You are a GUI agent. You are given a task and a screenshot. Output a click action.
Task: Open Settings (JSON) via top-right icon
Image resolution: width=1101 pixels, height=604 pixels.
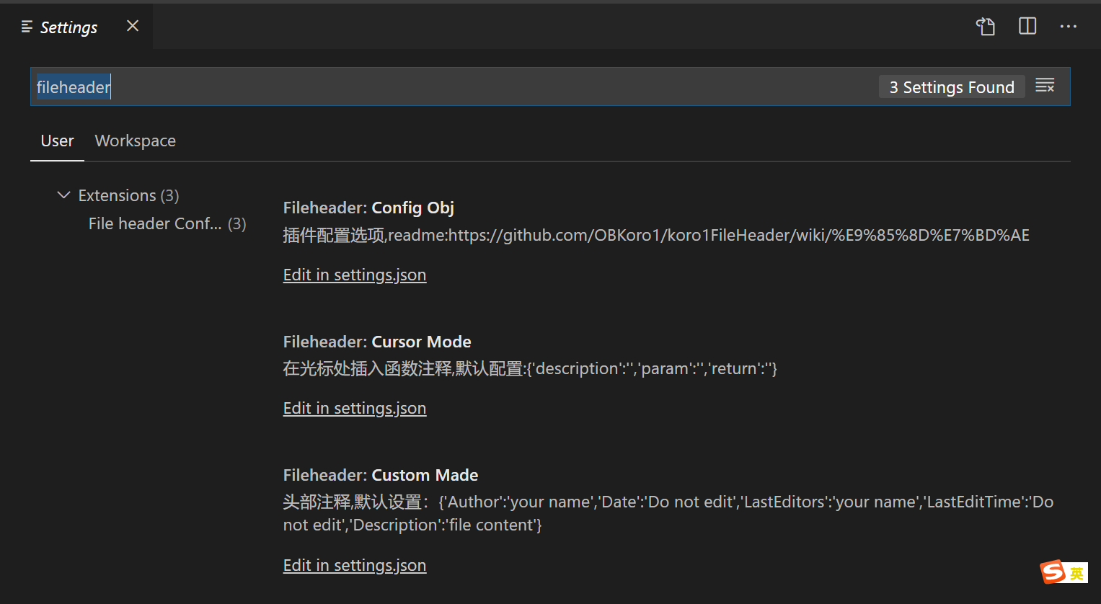tap(985, 26)
